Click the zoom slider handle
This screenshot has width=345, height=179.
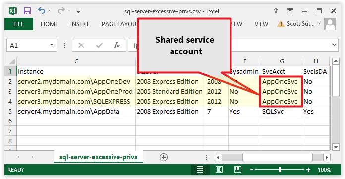pos(280,169)
